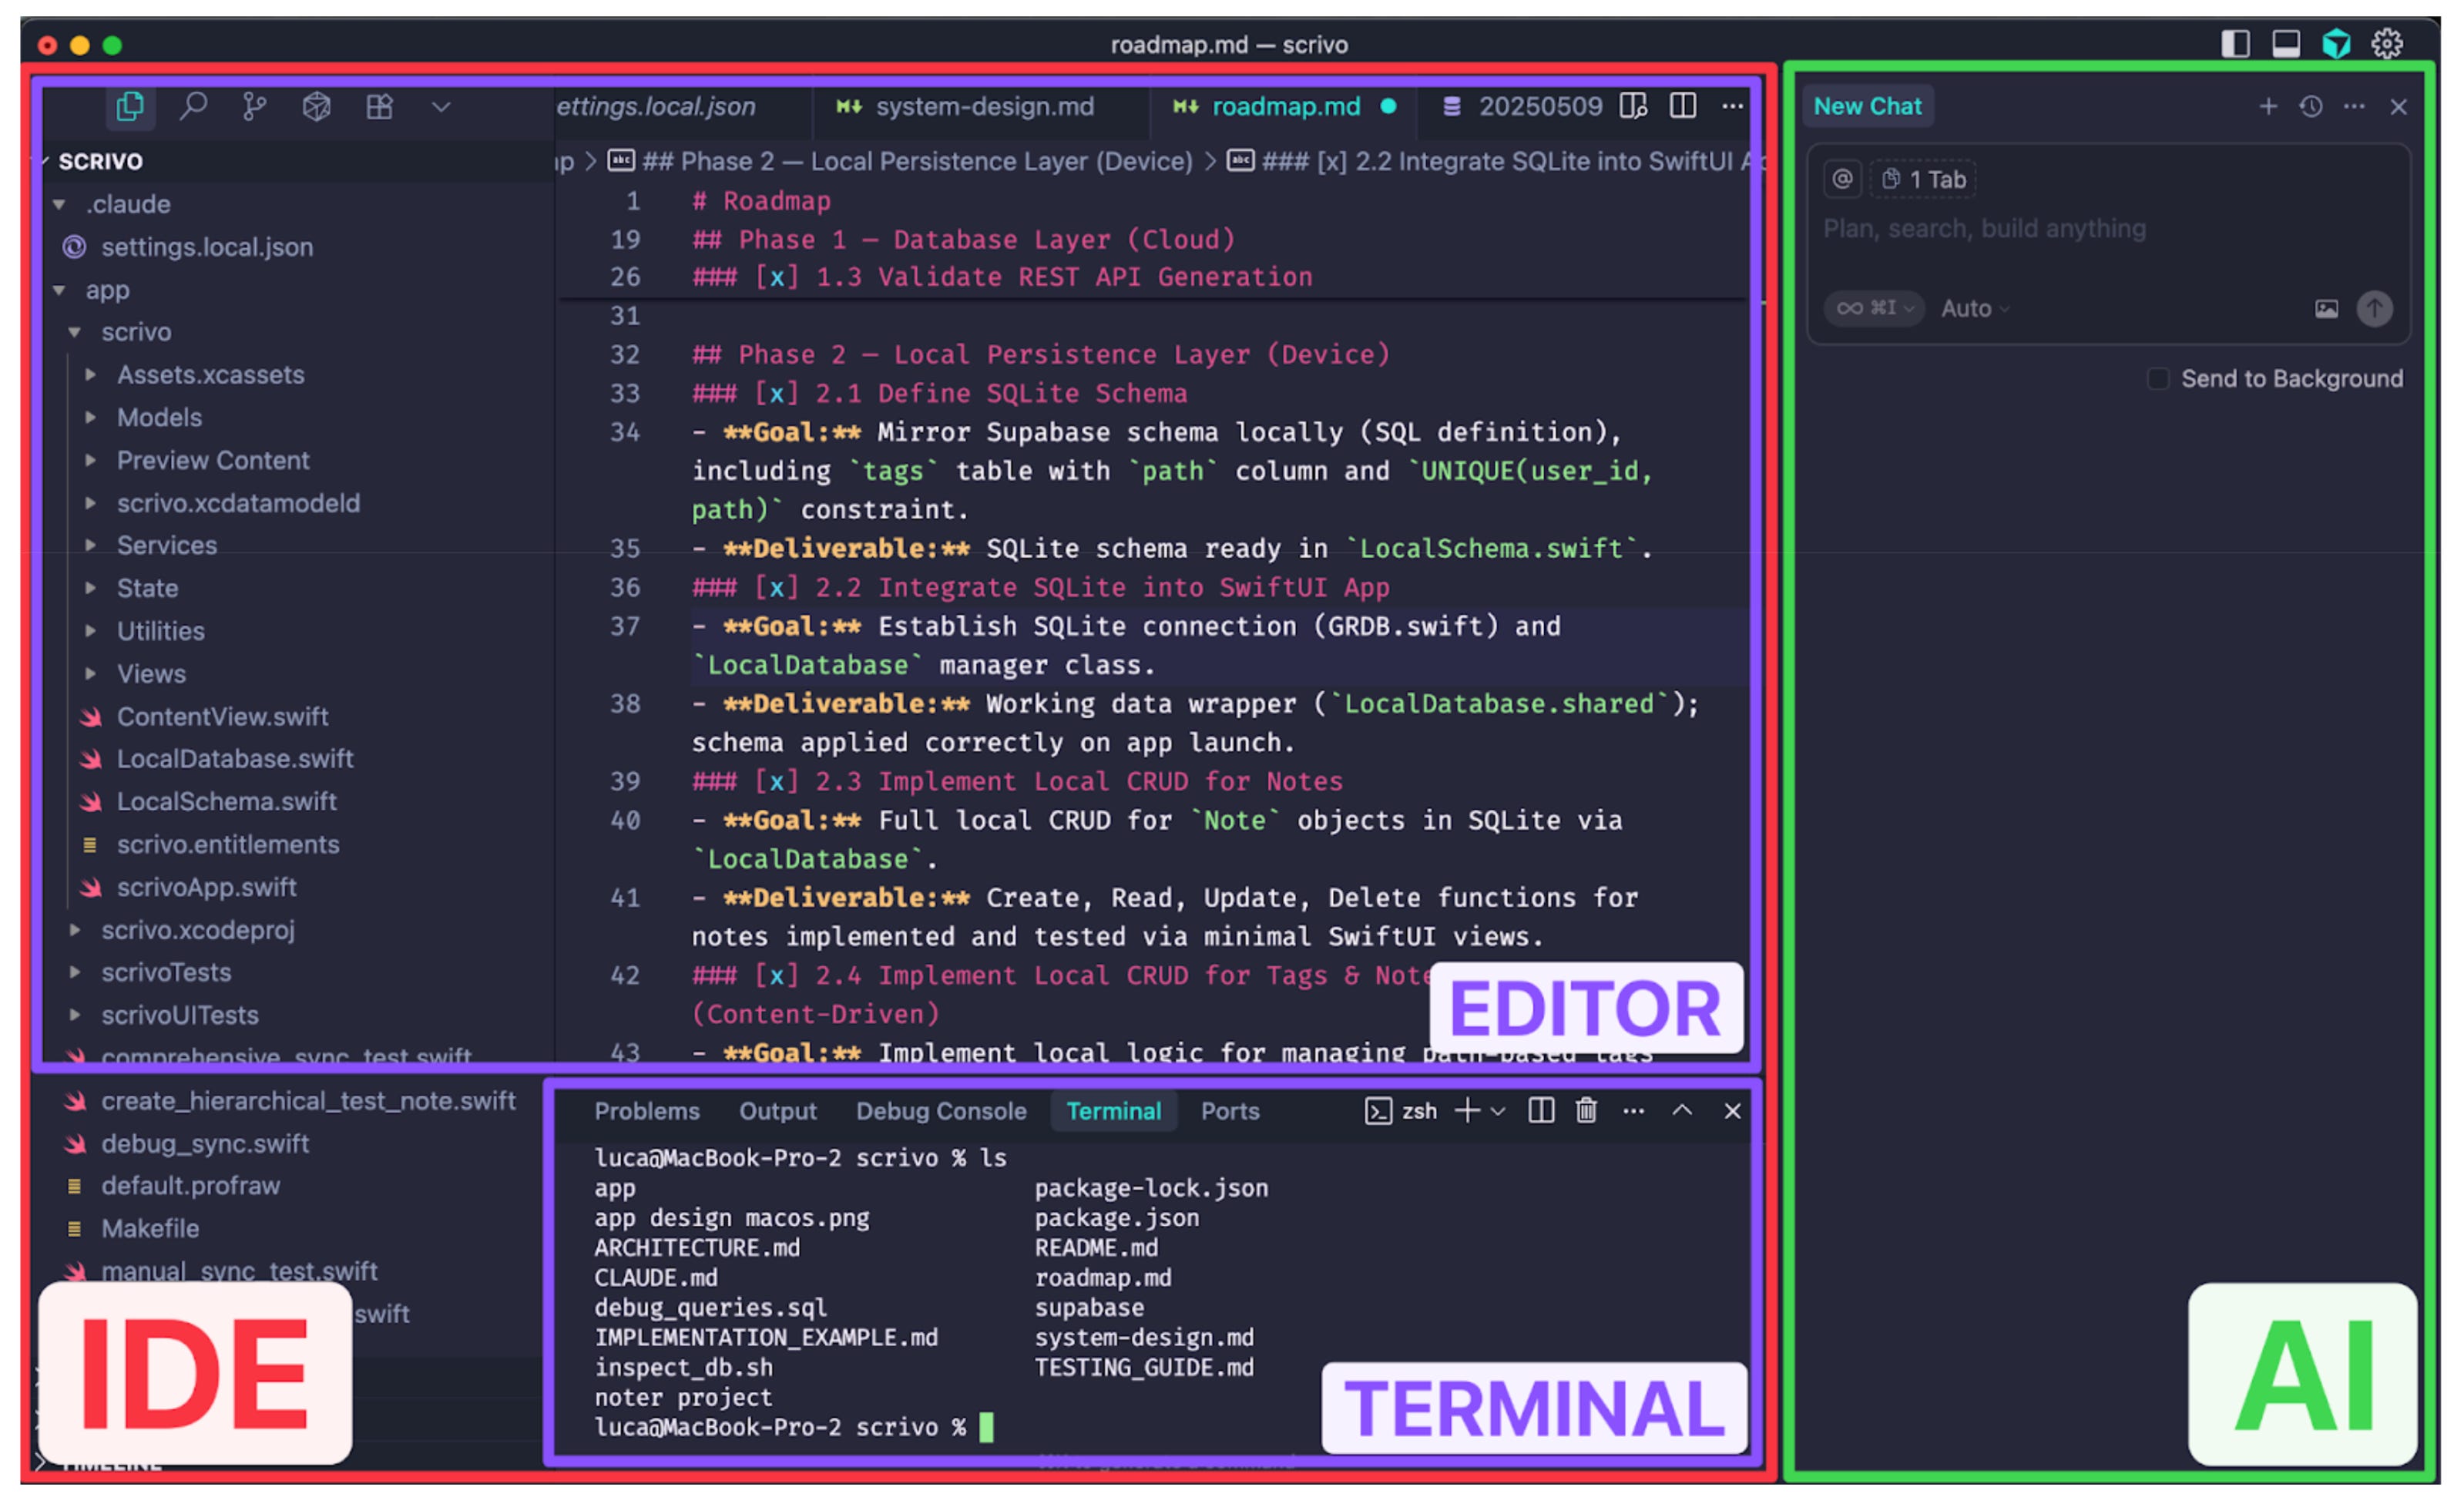Click the chat send arrow button
The image size is (2464, 1504).
point(2374,309)
